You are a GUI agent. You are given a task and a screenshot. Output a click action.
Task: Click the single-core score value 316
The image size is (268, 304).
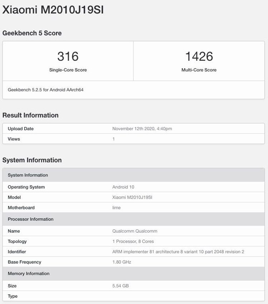tap(68, 56)
